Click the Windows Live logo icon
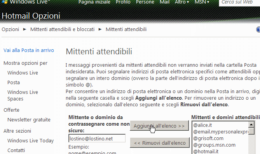260x154 pixels. pos(4,2)
